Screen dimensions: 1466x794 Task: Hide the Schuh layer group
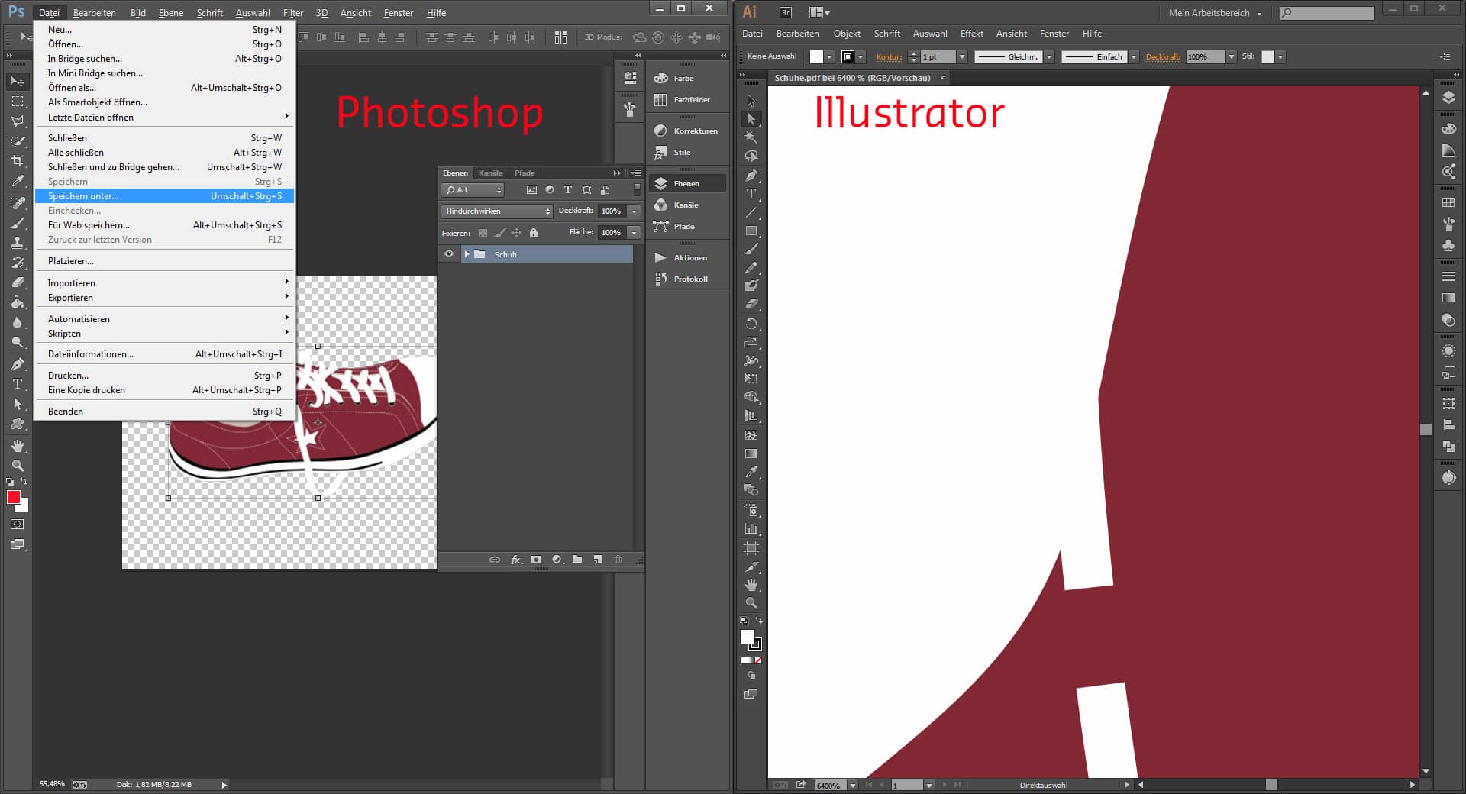click(x=449, y=254)
